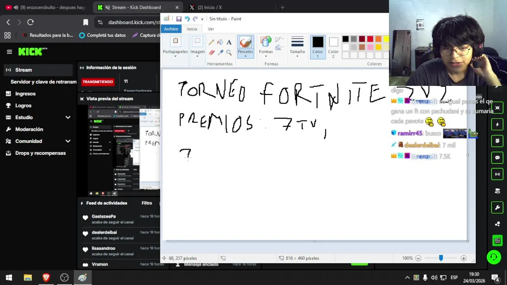Switch to the Ver ribbon tab
The image size is (507, 285).
click(x=211, y=29)
